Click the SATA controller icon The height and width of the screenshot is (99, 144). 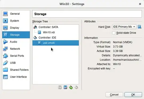coord(35,27)
